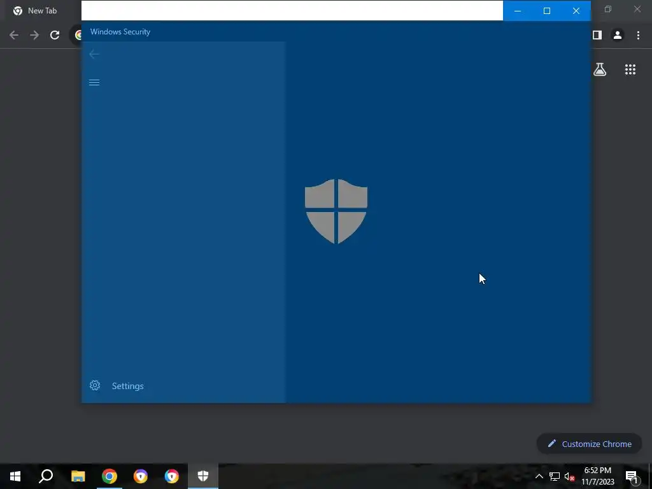
Task: Open Chrome profile avatar icon
Action: coord(618,35)
